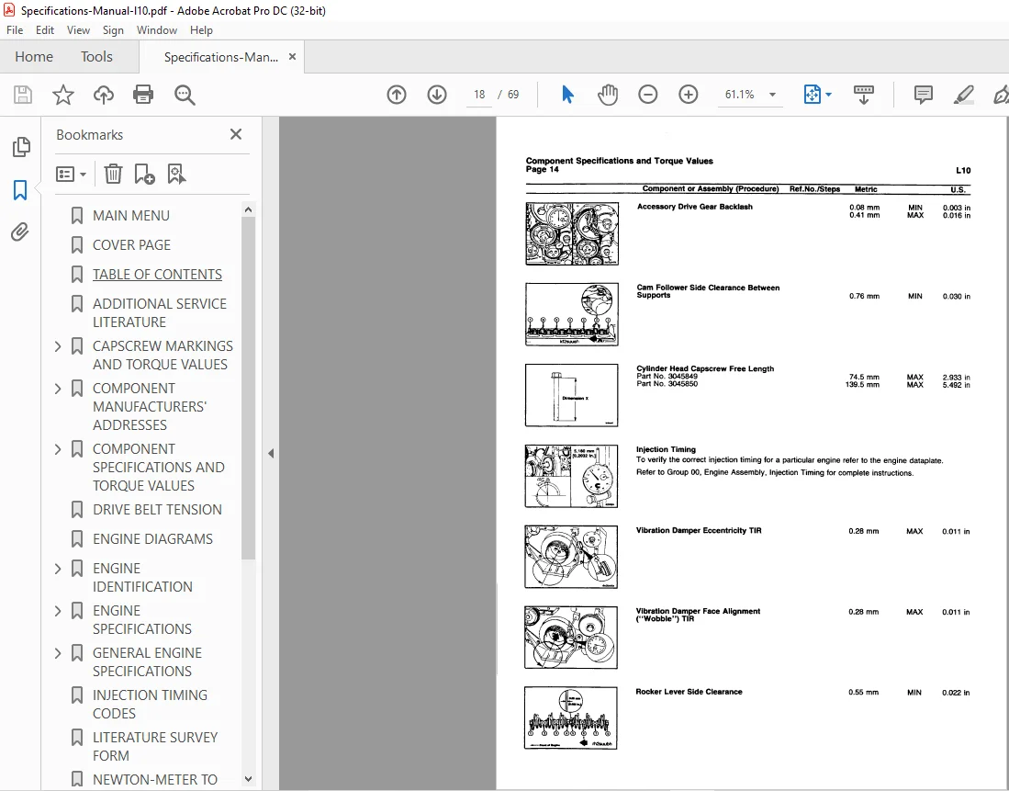Click the Injection Timing illustration
This screenshot has height=791, width=1009.
[x=571, y=476]
